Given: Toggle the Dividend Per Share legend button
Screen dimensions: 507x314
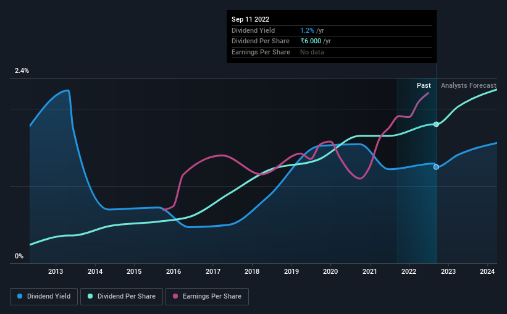Looking at the screenshot, I should 122,297.
